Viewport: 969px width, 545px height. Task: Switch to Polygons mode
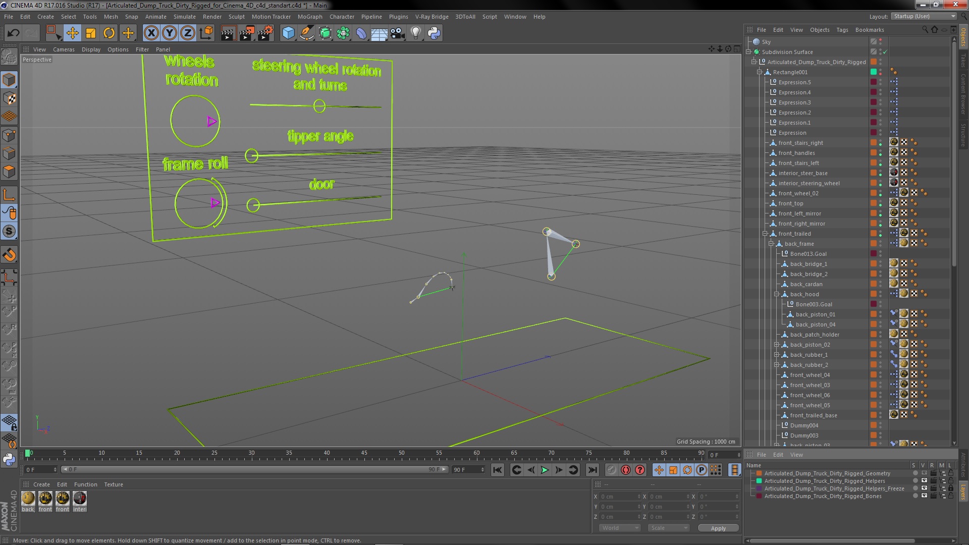pyautogui.click(x=9, y=172)
